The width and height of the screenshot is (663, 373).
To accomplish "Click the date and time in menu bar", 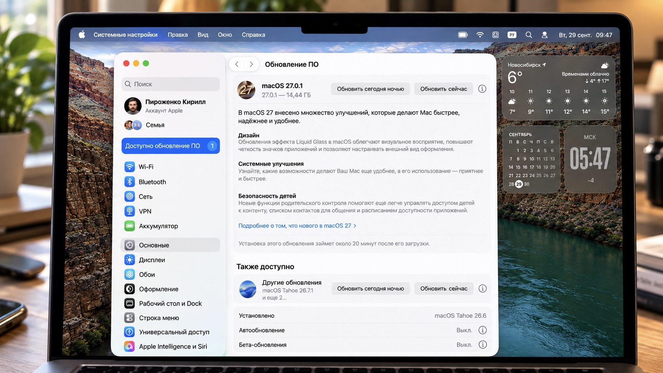I will pos(585,35).
